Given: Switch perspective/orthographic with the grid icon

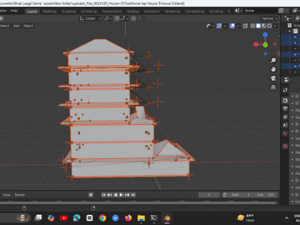Looking at the screenshot, I should (x=273, y=87).
